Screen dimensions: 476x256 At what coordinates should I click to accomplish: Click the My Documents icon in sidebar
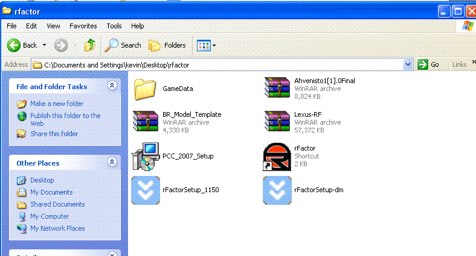pos(21,193)
